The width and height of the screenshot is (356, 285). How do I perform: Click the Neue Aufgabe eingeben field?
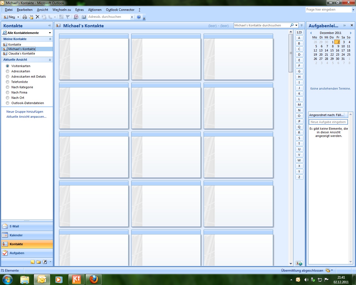328,122
